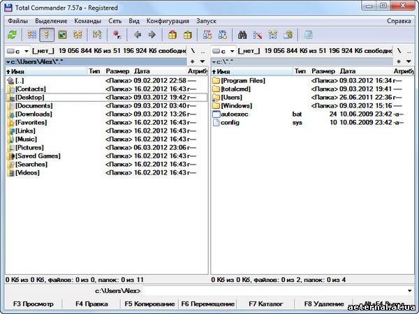This screenshot has width=419, height=314.
Task: Click the synchronize directories toolbar icon
Action: (273, 35)
